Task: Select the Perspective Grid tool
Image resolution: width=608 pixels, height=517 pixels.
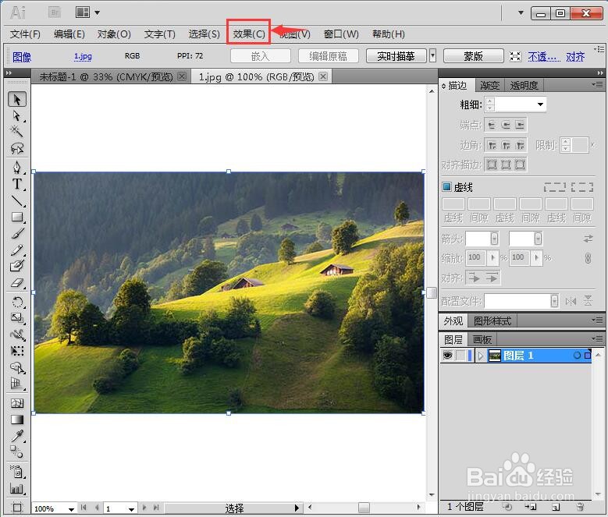Action: (17, 384)
